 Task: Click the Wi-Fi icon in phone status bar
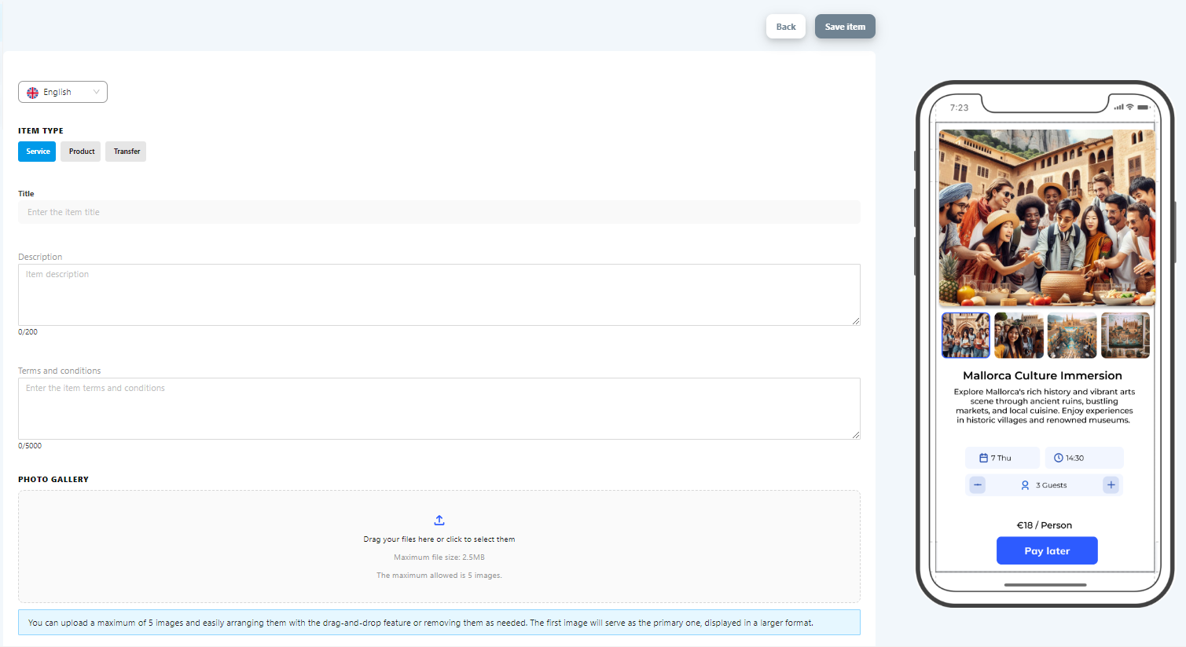tap(1129, 107)
